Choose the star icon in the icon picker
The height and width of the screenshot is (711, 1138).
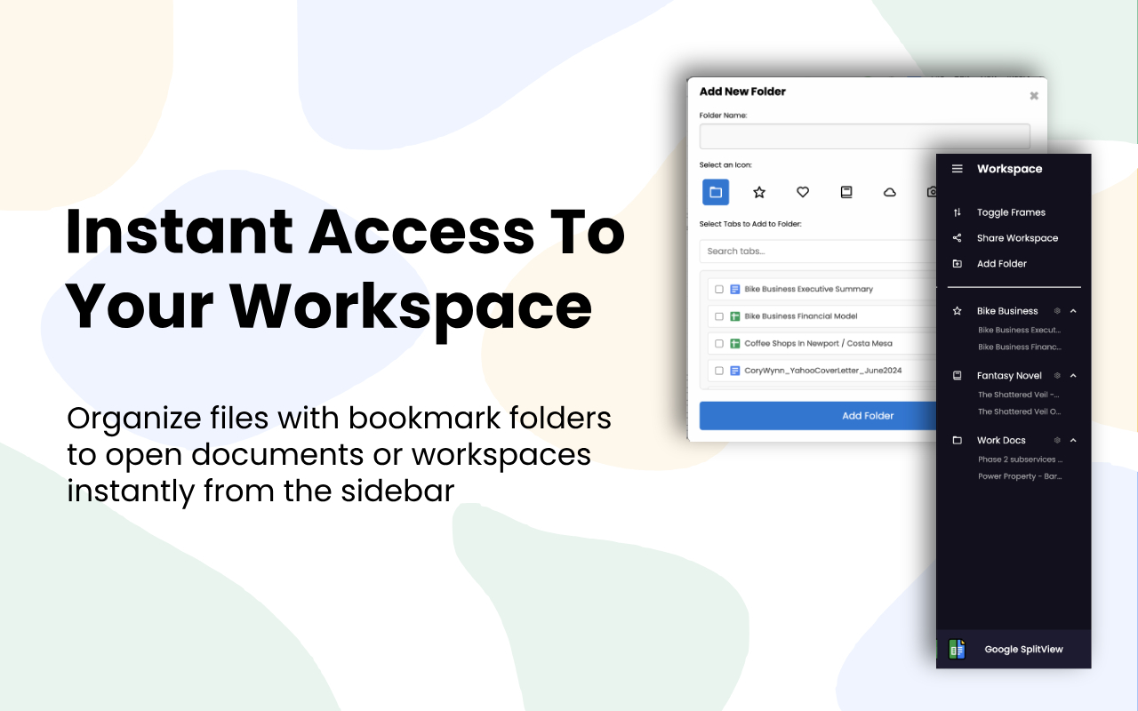(759, 192)
